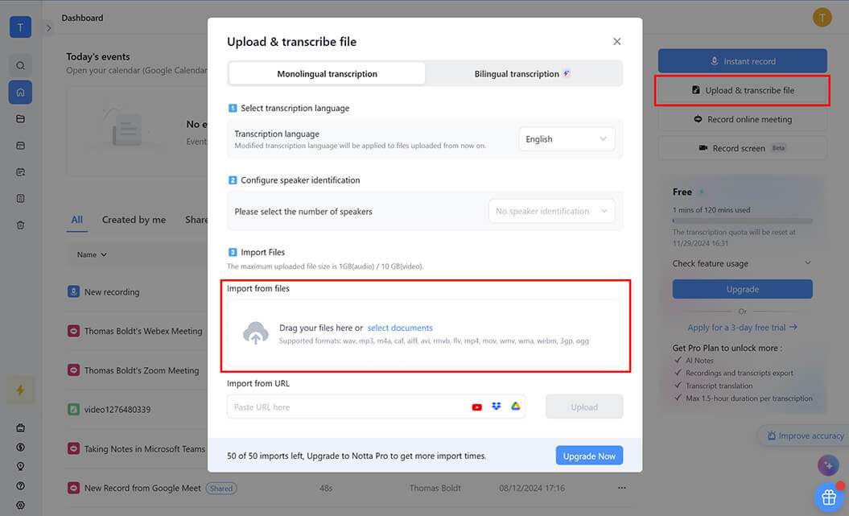Close the Upload & transcribe file dialog
Viewport: 849px width, 516px height.
(616, 42)
